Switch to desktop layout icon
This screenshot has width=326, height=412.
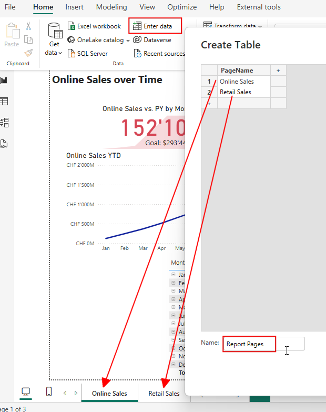(26, 392)
